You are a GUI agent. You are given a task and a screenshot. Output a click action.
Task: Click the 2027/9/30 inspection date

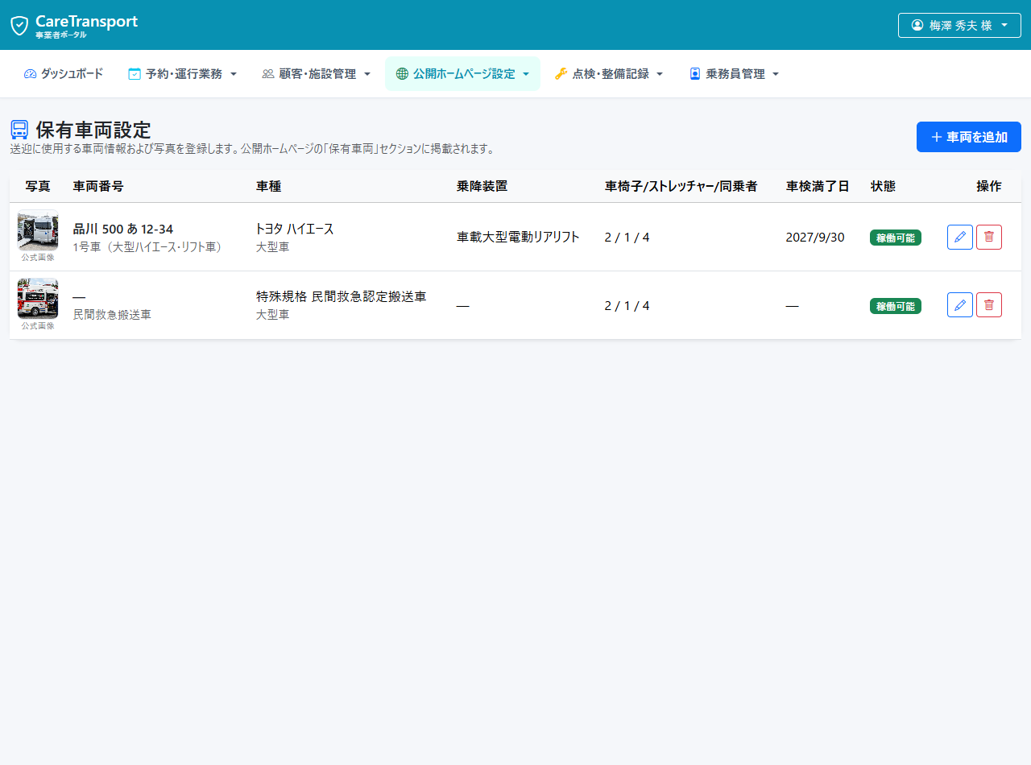(815, 237)
